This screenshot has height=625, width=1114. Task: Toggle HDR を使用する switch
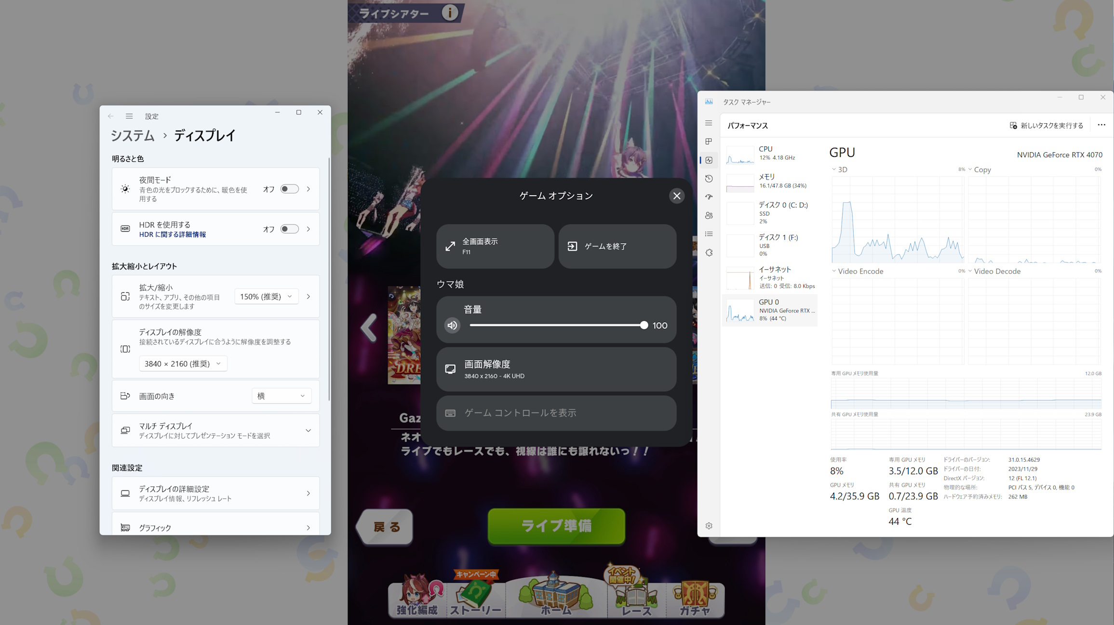(x=289, y=229)
